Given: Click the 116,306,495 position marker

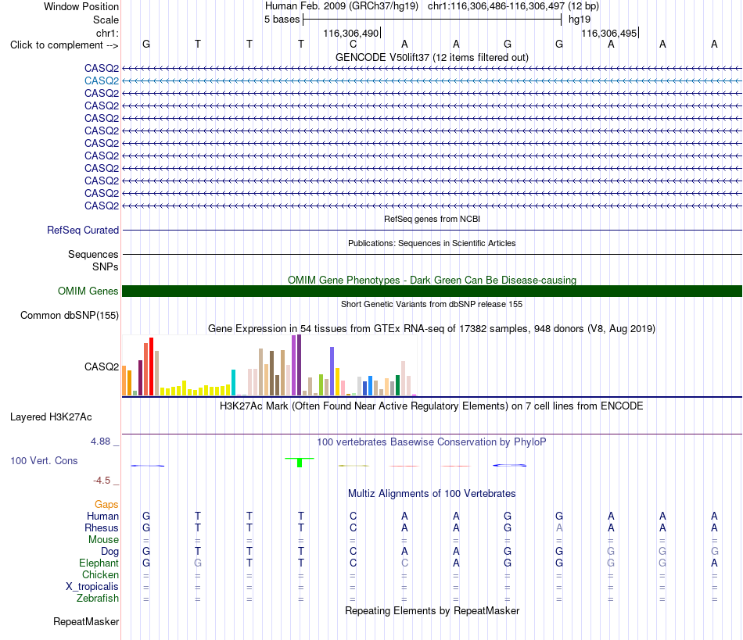Looking at the screenshot, I should point(609,33).
